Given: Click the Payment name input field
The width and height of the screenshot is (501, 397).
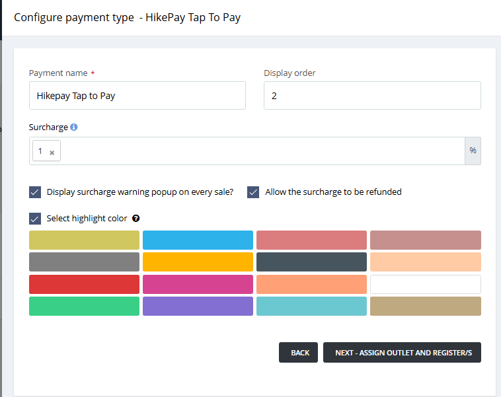Looking at the screenshot, I should pyautogui.click(x=137, y=96).
